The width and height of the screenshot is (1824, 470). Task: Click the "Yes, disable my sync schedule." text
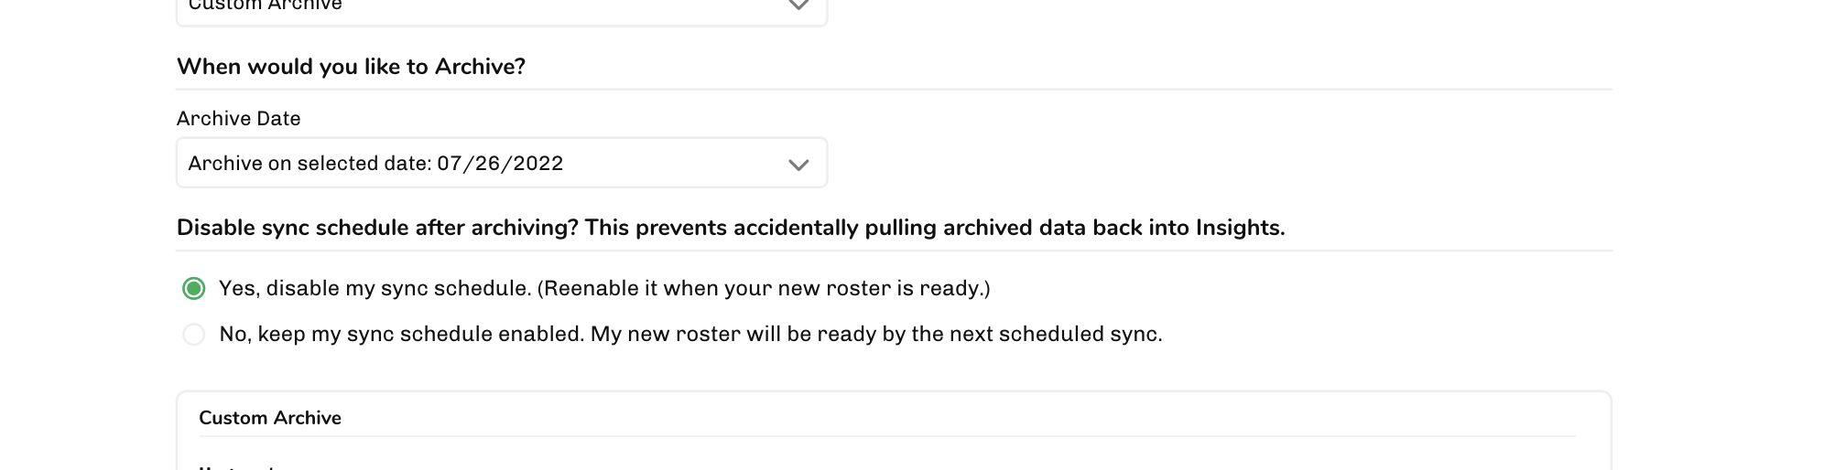375,289
